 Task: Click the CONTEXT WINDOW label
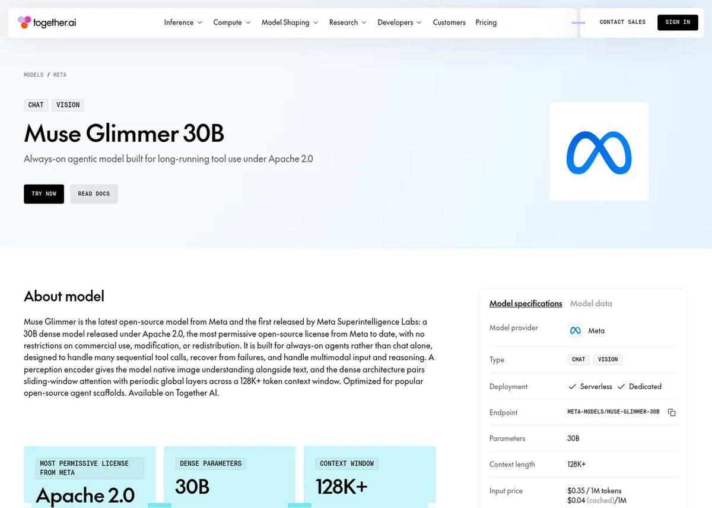347,463
